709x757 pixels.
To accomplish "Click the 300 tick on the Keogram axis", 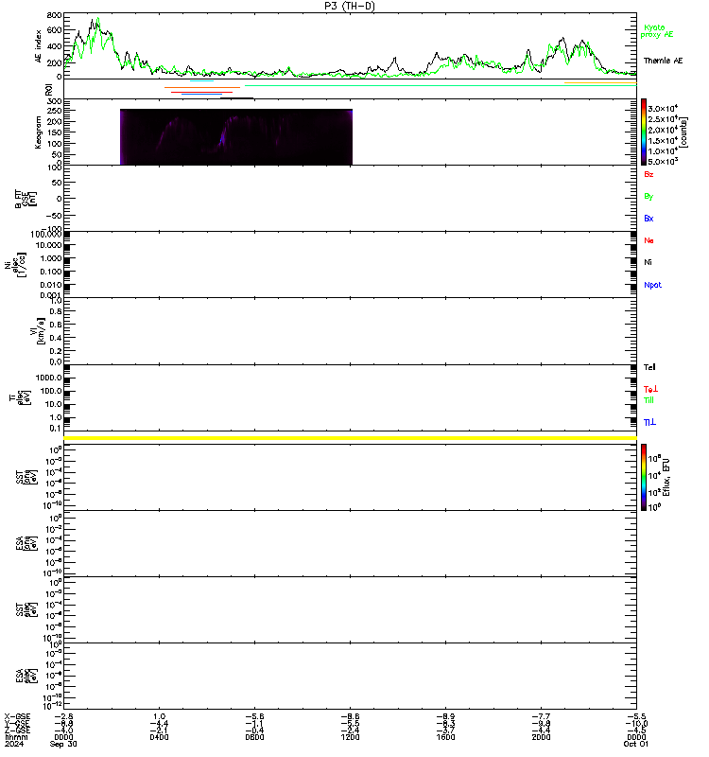I will (54, 101).
